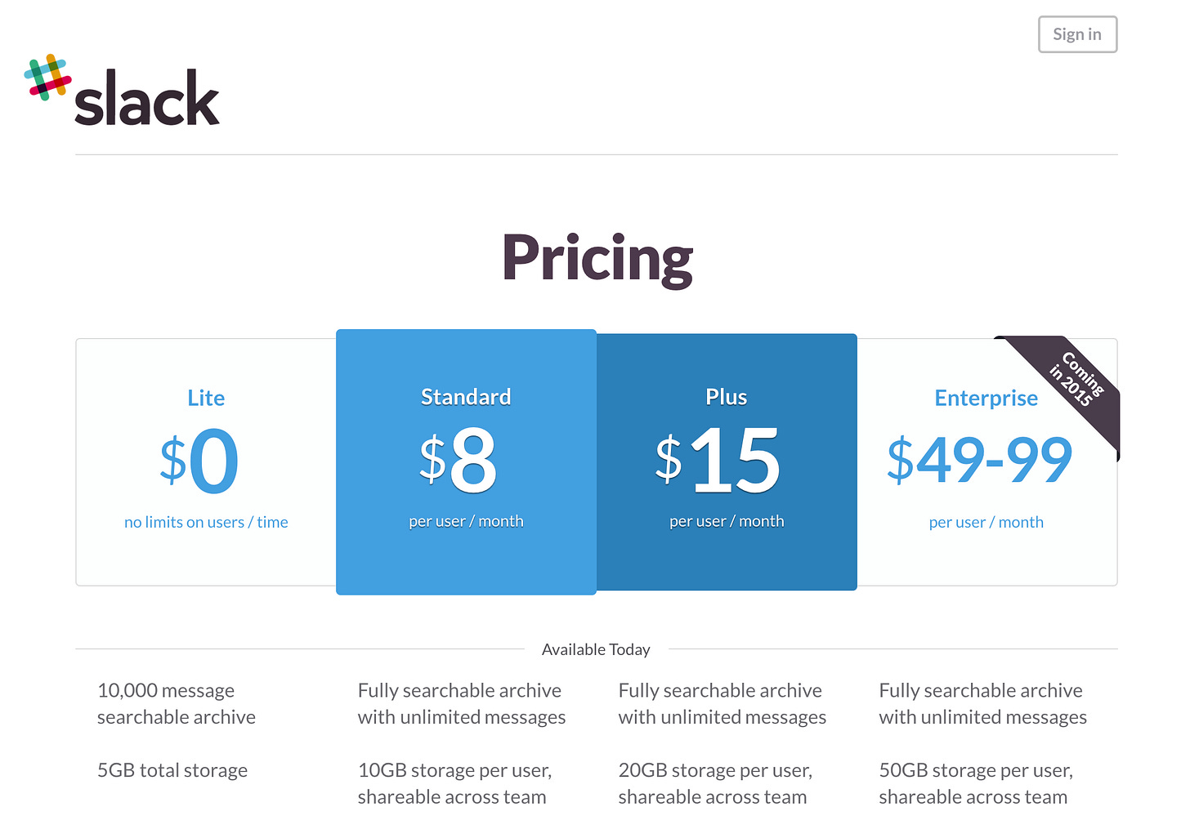Select the Plus $15 plan card
Image resolution: width=1190 pixels, height=829 pixels.
(727, 462)
